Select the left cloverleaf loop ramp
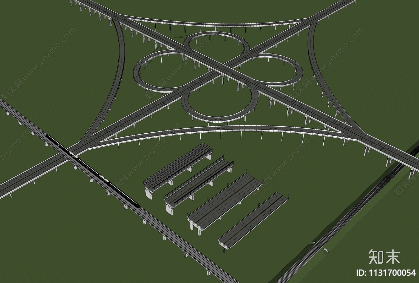This screenshot has height=283, width=419. [x=162, y=71]
